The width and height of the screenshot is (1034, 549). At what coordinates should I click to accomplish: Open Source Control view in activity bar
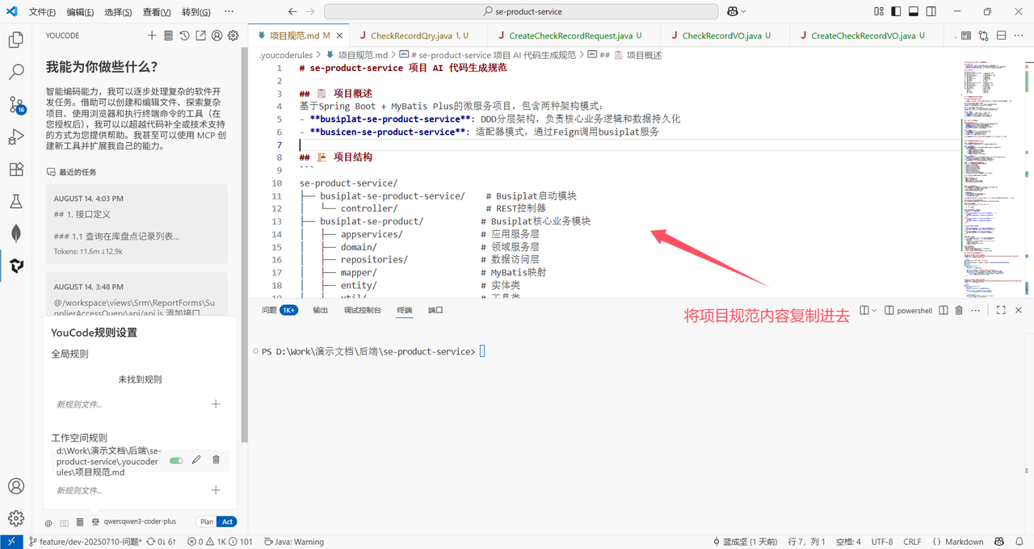pyautogui.click(x=16, y=105)
